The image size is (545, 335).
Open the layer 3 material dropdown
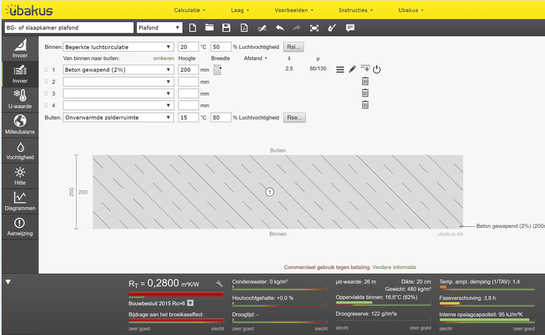tap(118, 94)
